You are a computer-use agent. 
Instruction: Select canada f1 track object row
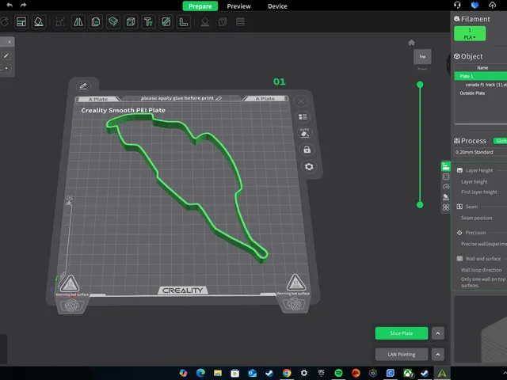point(481,85)
